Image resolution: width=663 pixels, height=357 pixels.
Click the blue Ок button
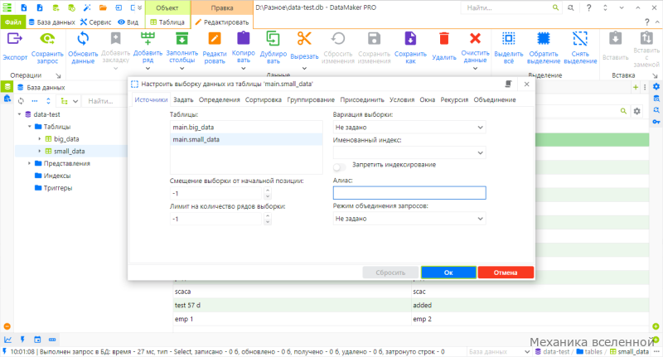[x=448, y=273]
